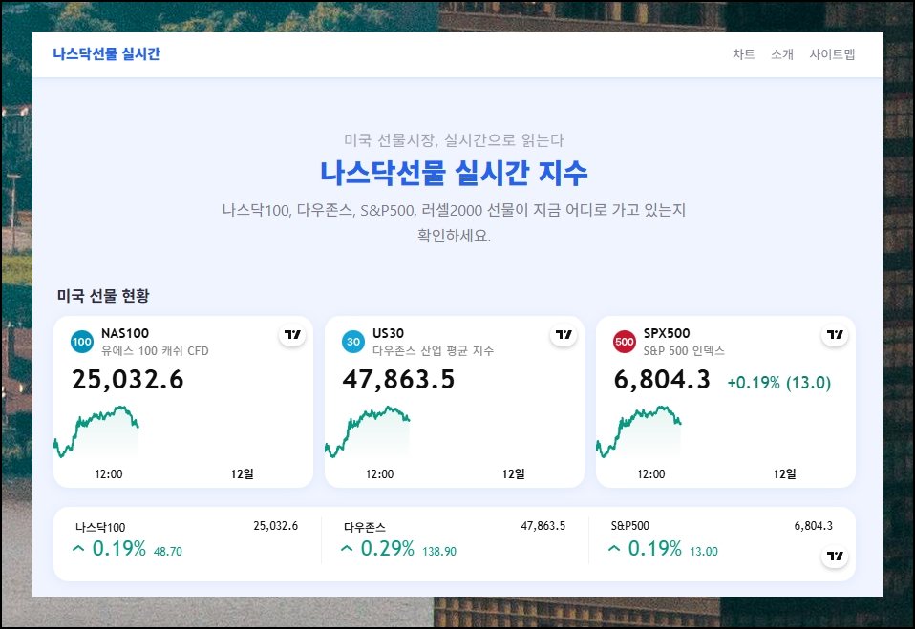Open the 소개 menu item

pos(782,54)
